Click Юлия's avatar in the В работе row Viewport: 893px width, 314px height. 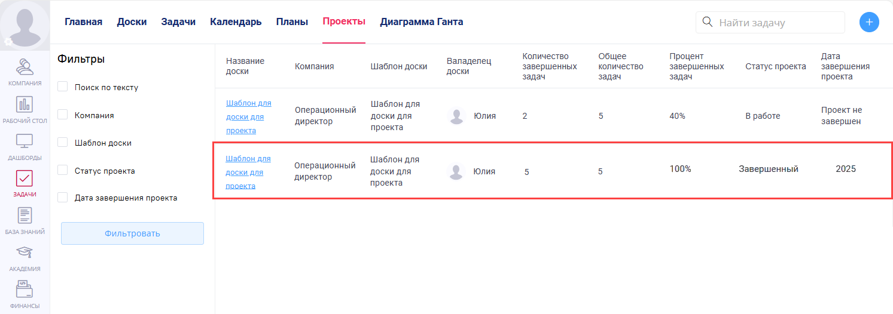457,116
